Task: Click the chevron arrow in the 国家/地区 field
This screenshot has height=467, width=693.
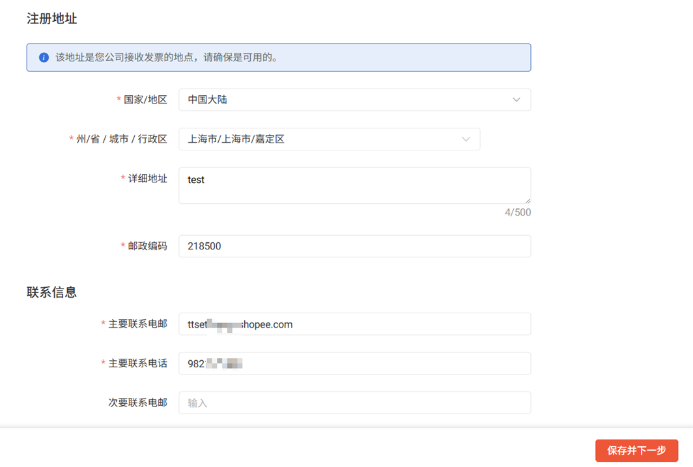Action: pyautogui.click(x=516, y=100)
